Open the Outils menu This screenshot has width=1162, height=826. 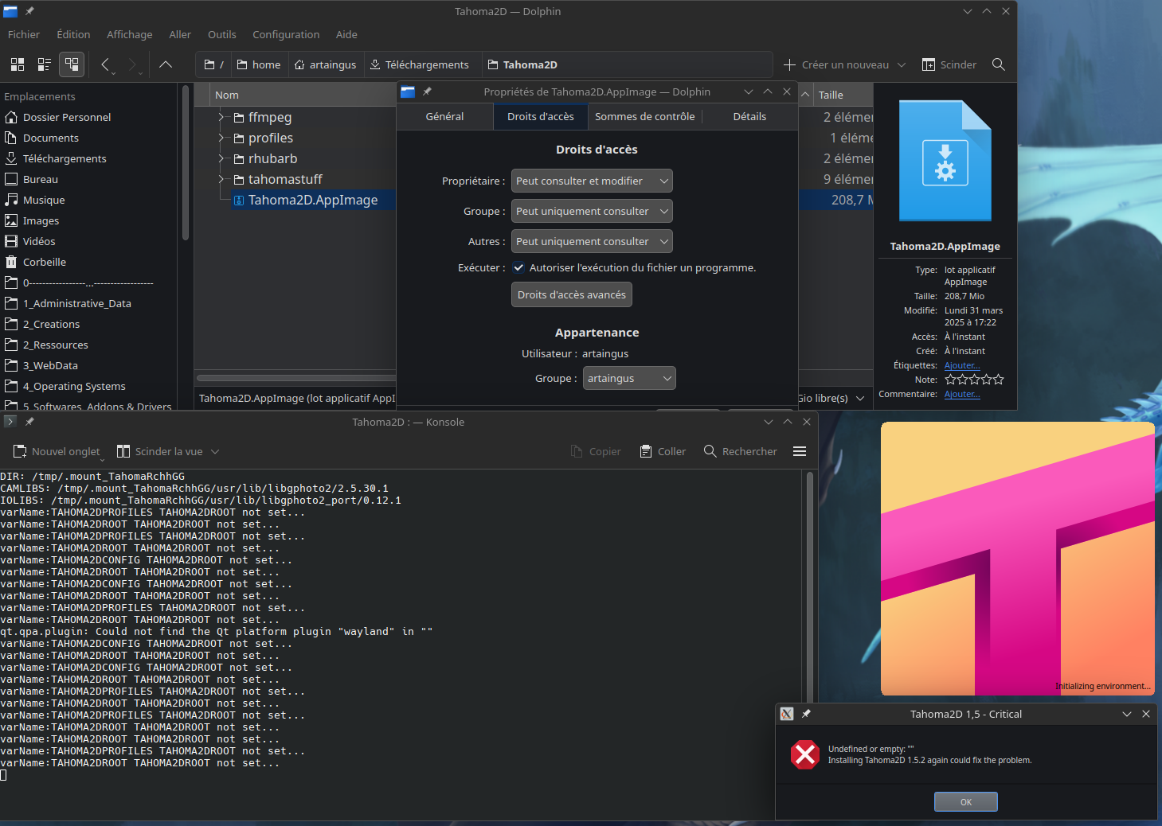(221, 34)
